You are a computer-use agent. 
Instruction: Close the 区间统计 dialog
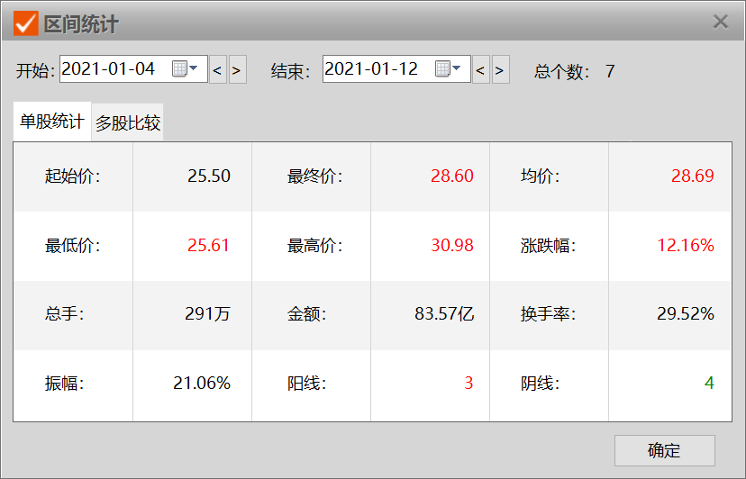pos(720,23)
